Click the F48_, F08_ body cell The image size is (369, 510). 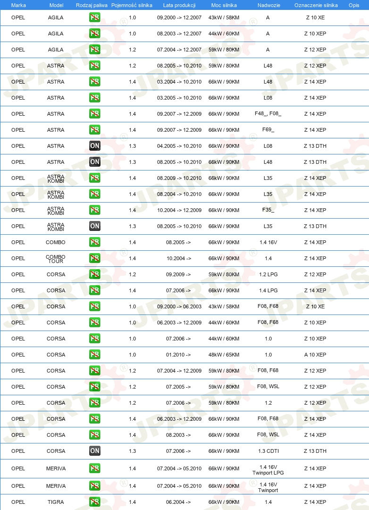[268, 113]
